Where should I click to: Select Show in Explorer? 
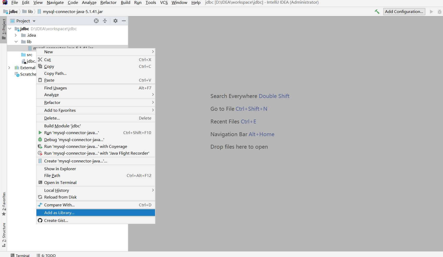pos(96,169)
